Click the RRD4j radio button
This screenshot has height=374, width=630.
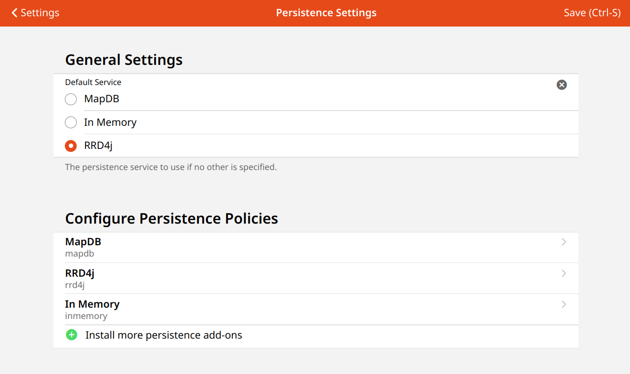click(71, 146)
